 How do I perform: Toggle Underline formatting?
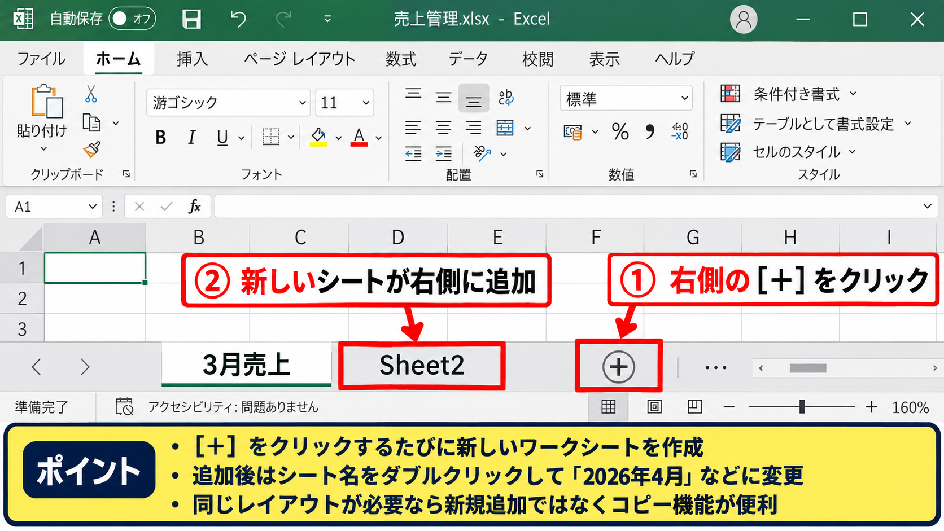pos(222,137)
